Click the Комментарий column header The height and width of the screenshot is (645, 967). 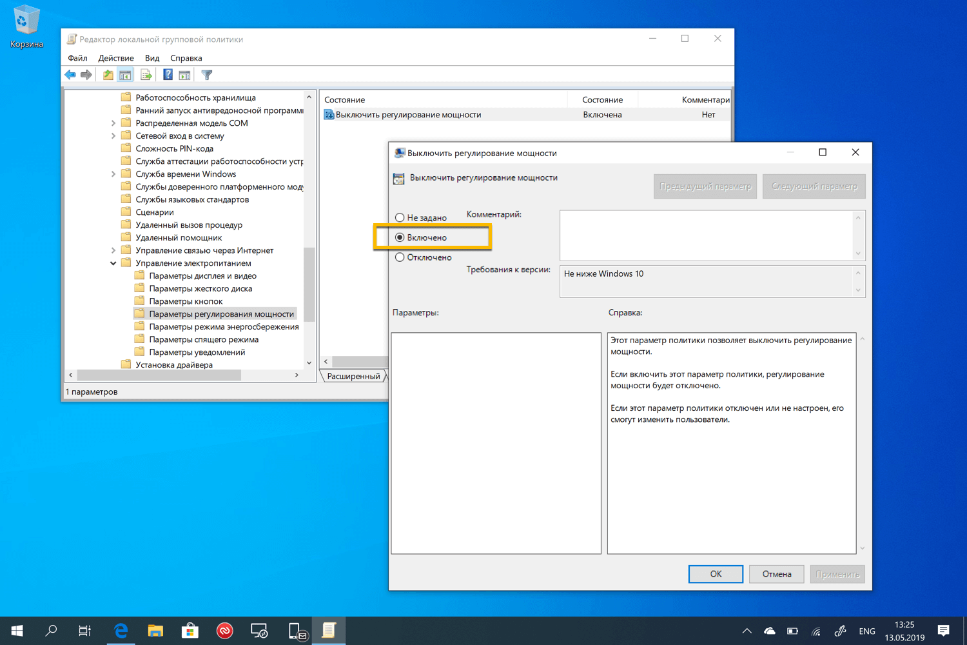(685, 100)
